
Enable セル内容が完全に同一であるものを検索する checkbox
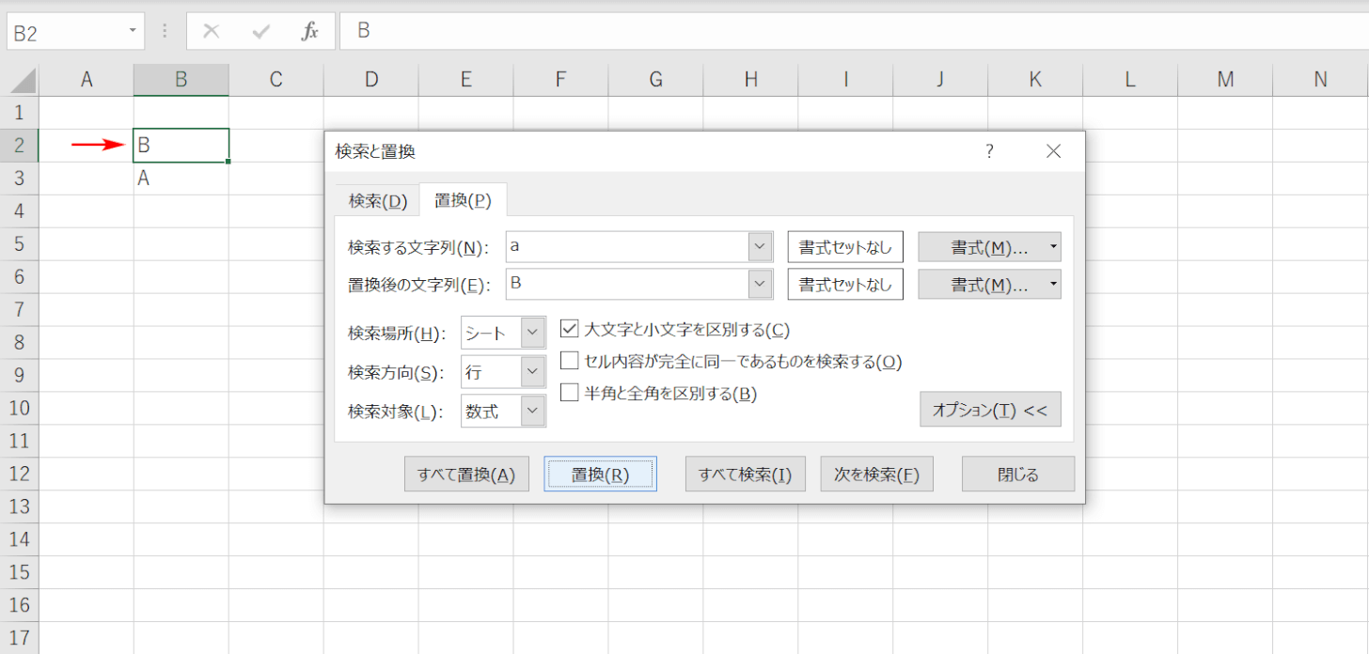pyautogui.click(x=569, y=361)
